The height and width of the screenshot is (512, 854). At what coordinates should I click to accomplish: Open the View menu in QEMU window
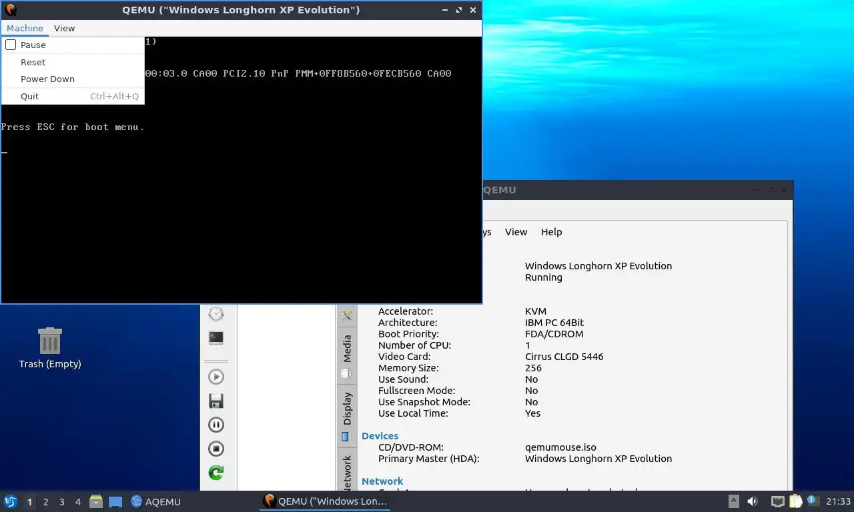[64, 28]
